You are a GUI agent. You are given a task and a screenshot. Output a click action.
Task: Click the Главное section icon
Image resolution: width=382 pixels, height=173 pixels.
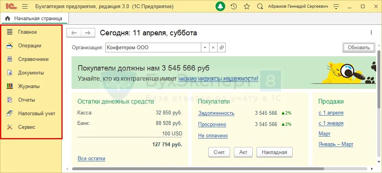pos(10,32)
